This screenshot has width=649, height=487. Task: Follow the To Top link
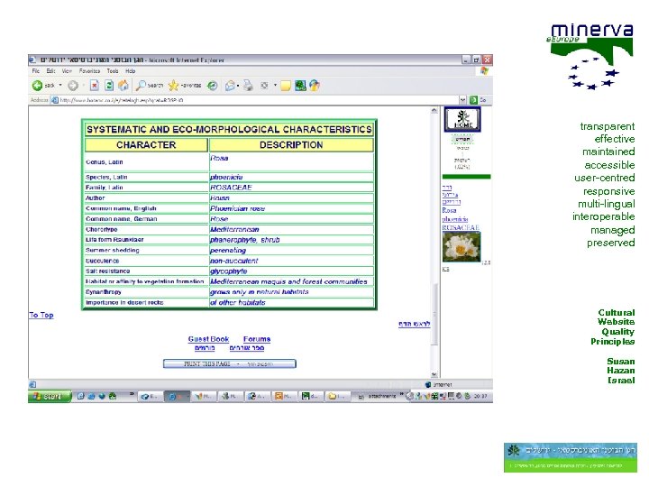click(x=41, y=315)
